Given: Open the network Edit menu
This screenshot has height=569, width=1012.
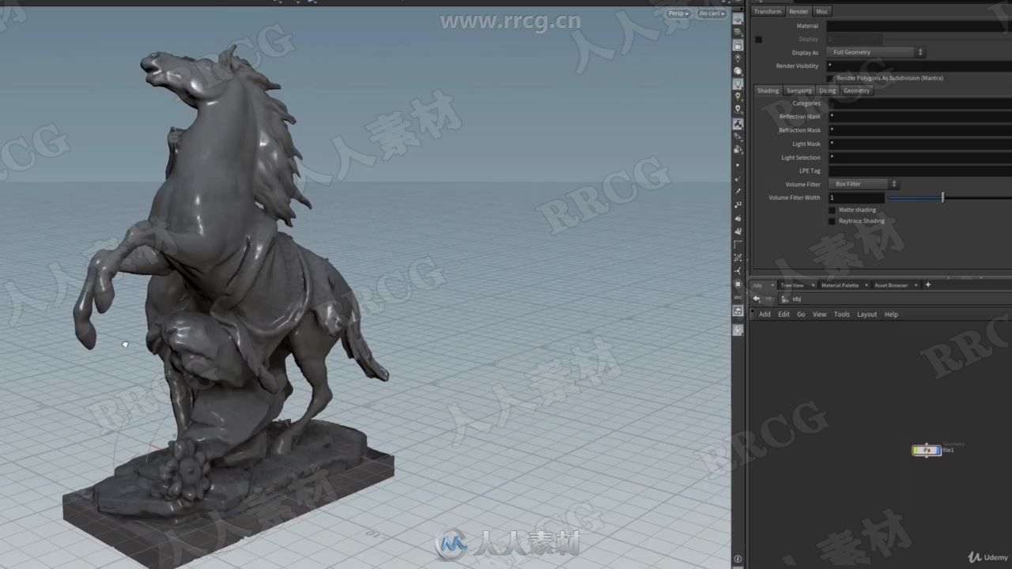Looking at the screenshot, I should (784, 315).
